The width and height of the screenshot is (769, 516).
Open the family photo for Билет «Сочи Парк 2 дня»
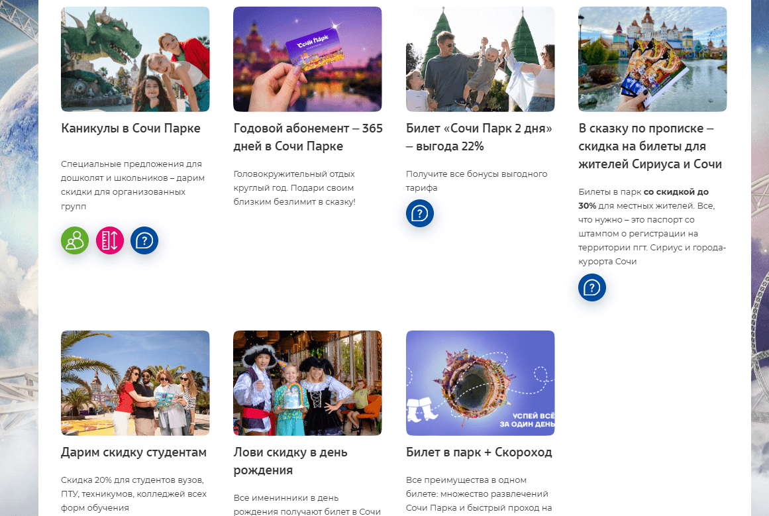[480, 59]
